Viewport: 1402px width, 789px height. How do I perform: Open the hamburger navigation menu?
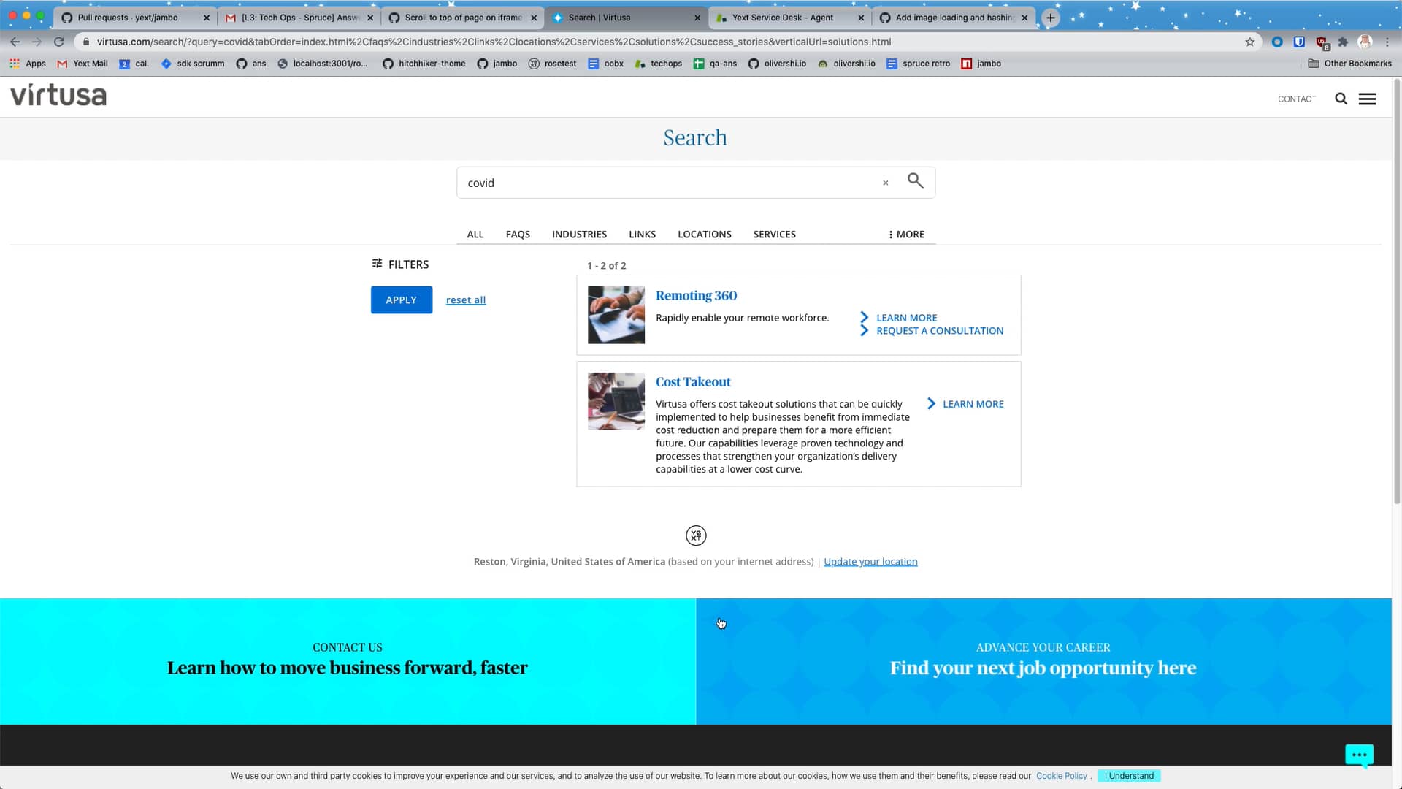pos(1367,99)
